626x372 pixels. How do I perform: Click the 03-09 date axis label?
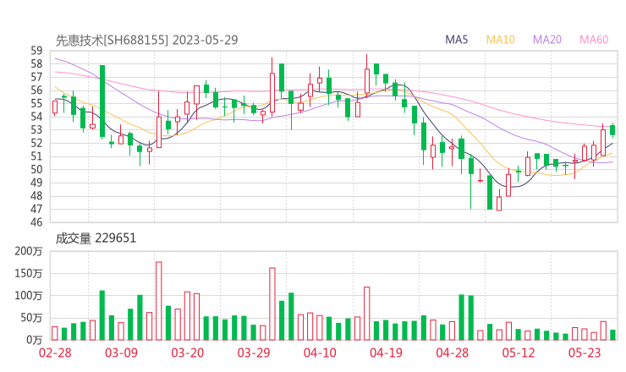121,353
